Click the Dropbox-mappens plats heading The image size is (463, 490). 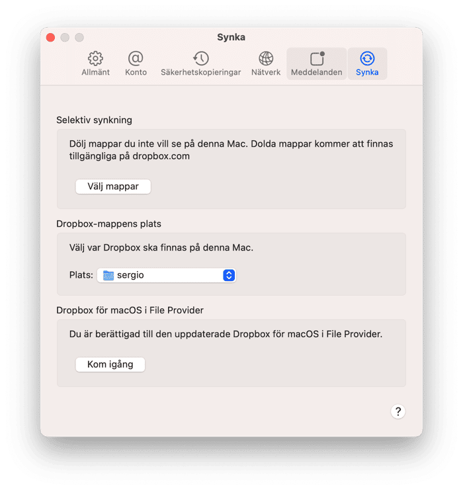(108, 224)
